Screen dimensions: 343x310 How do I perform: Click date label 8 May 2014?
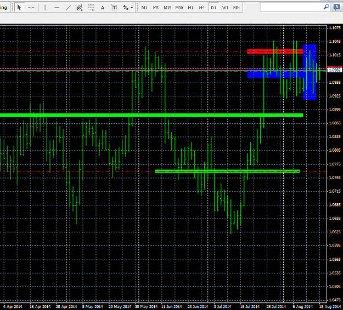click(93, 307)
